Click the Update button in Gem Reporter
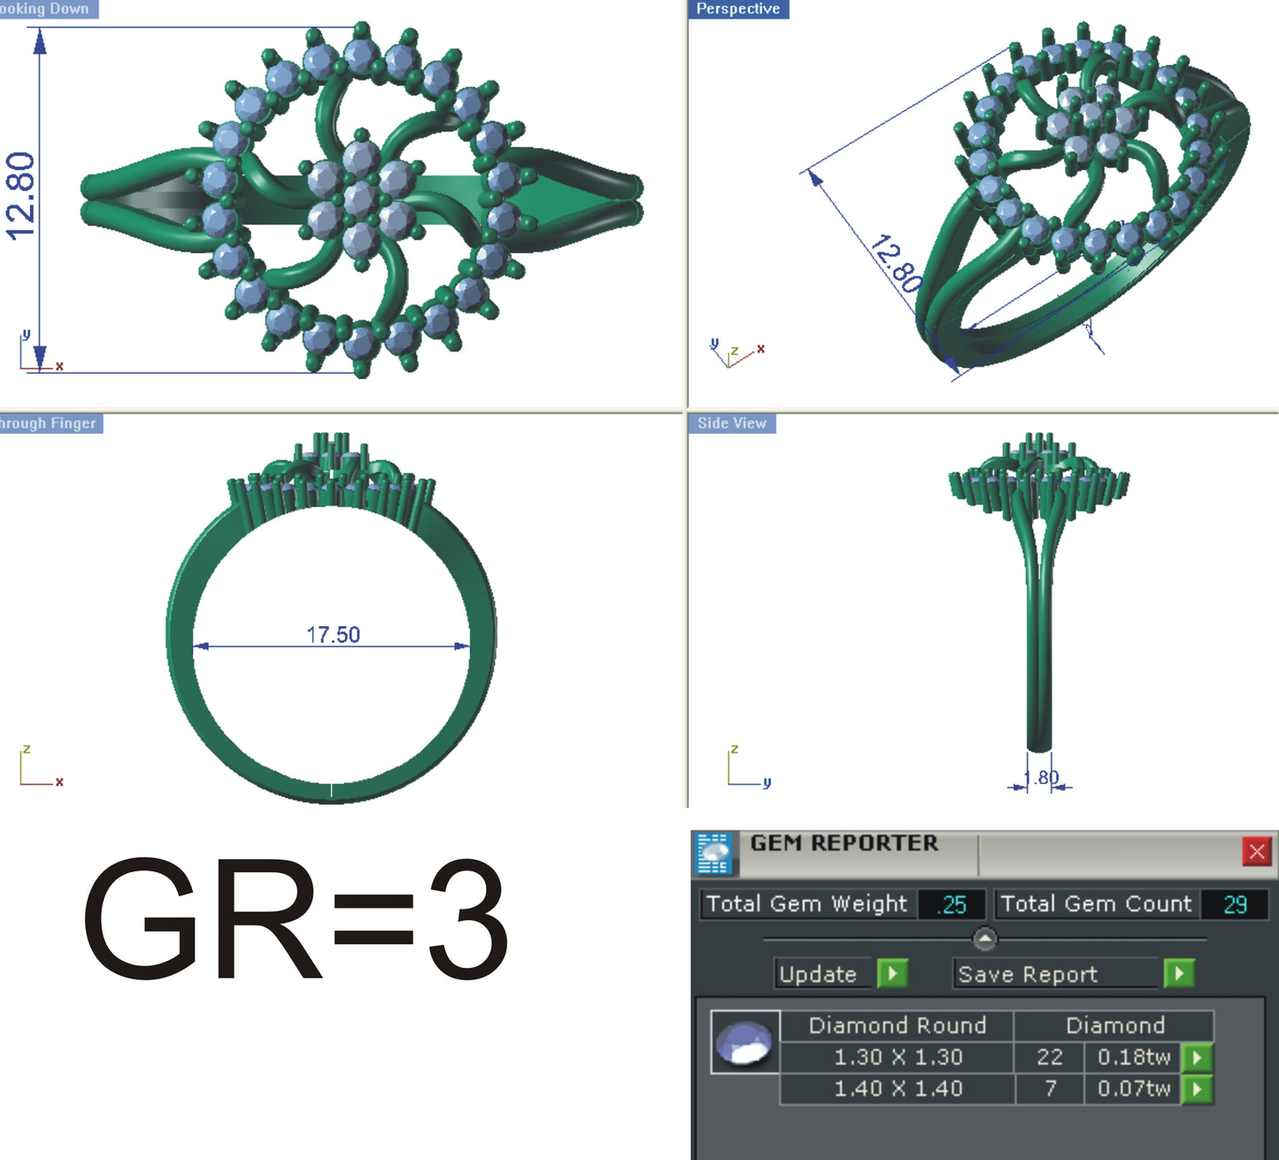 [x=821, y=973]
